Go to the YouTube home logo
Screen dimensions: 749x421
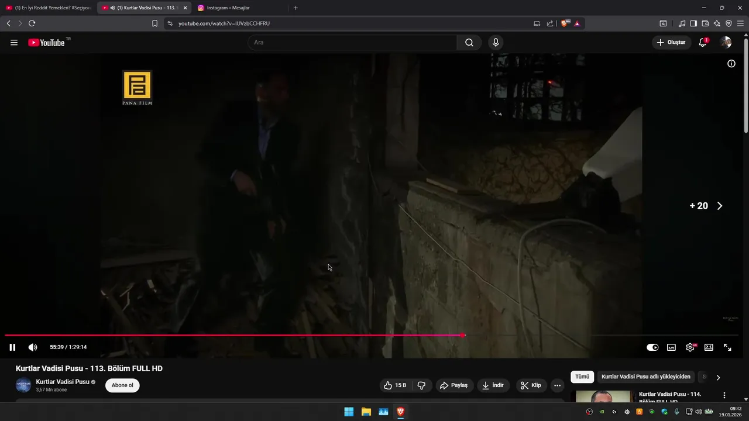pos(46,43)
